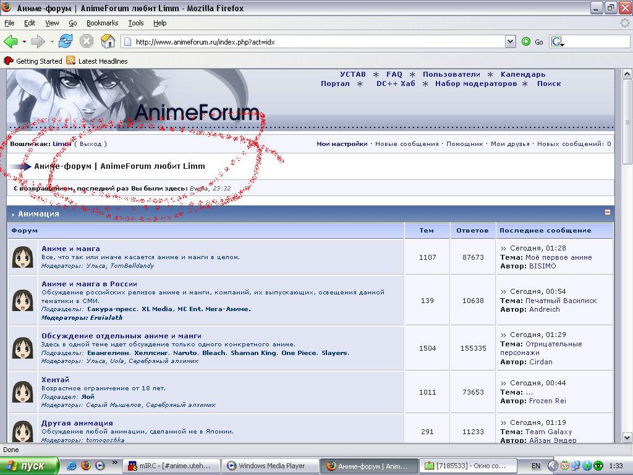Open the File menu
Screen dimensions: 633x475
[x=9, y=23]
